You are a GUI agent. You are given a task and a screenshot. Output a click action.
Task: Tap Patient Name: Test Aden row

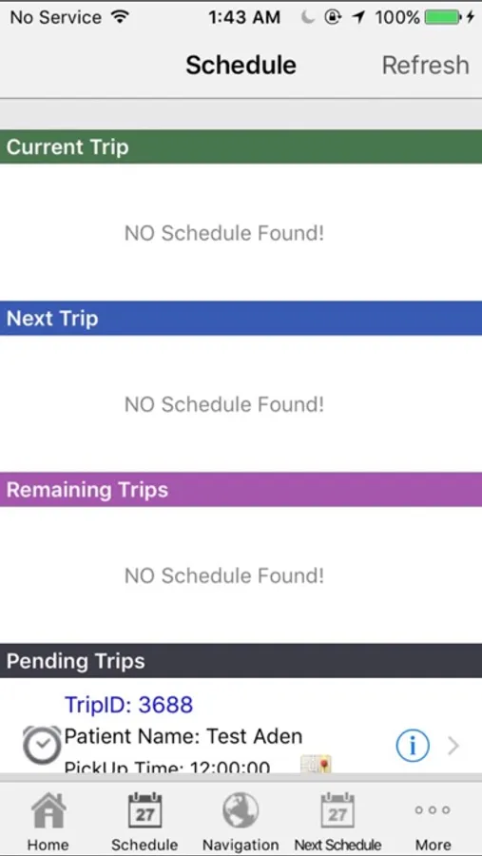183,736
